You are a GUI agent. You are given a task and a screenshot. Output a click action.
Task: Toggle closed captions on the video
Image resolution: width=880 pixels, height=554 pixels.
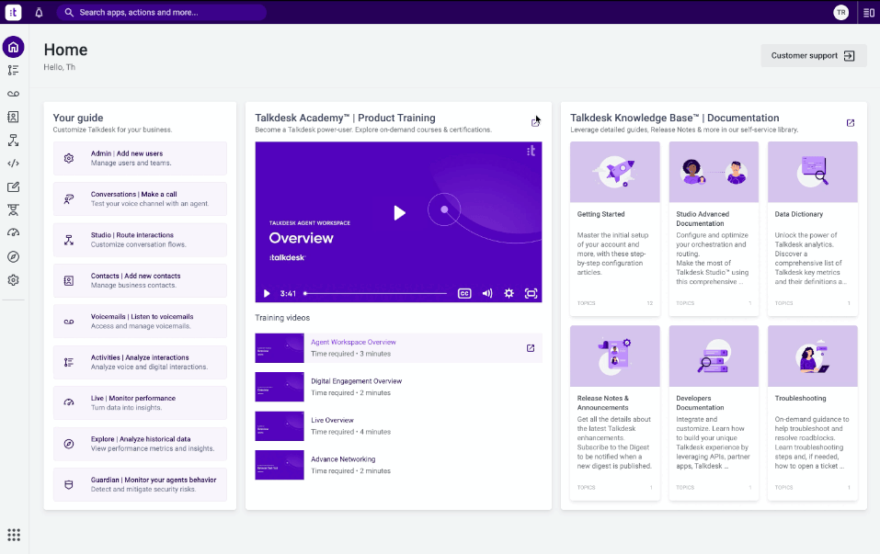464,293
